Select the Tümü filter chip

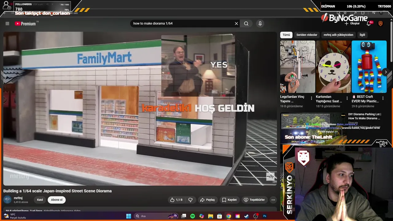coord(286,35)
